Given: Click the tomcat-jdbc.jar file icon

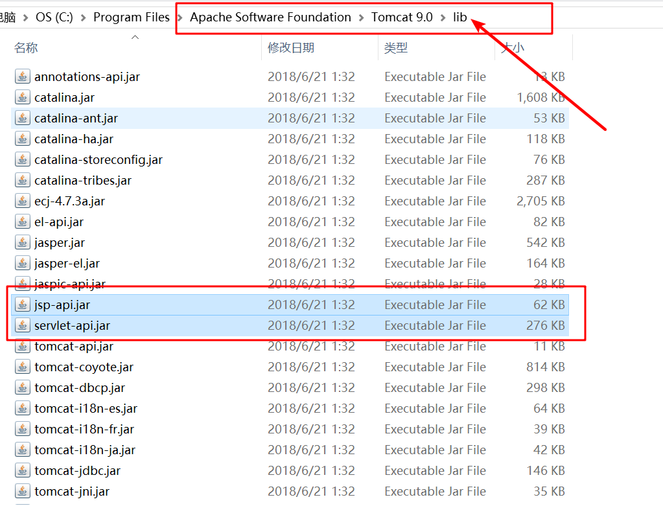Looking at the screenshot, I should pos(23,470).
